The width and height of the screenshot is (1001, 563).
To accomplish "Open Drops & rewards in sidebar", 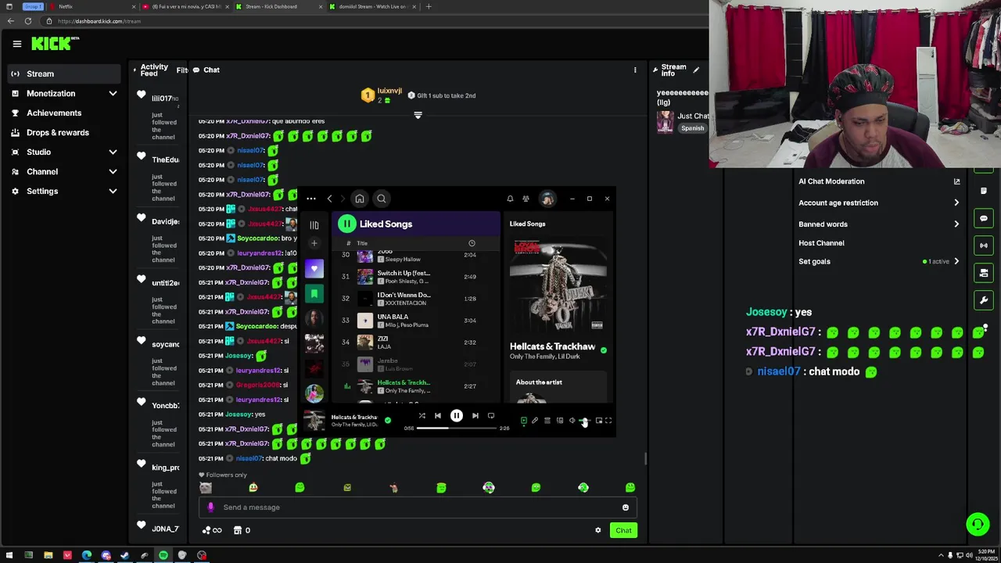I will click(x=65, y=132).
